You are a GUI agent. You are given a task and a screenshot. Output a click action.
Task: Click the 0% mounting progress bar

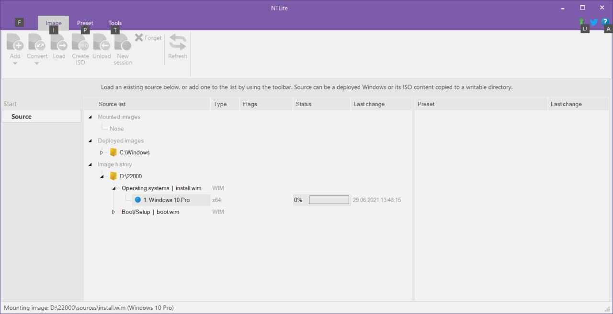coord(329,200)
